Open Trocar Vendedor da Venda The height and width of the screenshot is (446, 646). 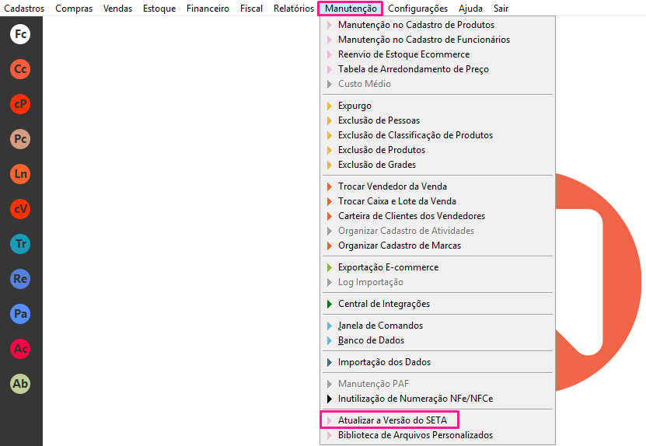pos(438,186)
